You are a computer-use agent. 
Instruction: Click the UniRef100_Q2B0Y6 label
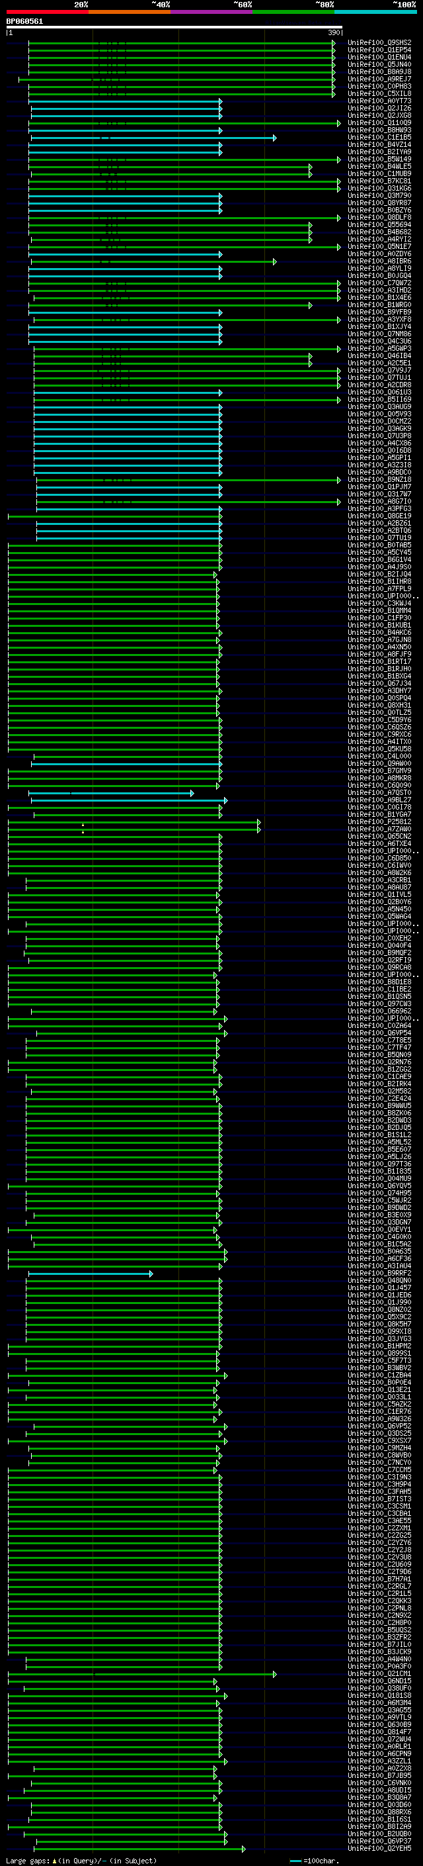(x=379, y=902)
